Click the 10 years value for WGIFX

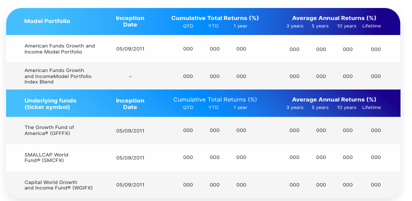pyautogui.click(x=348, y=185)
